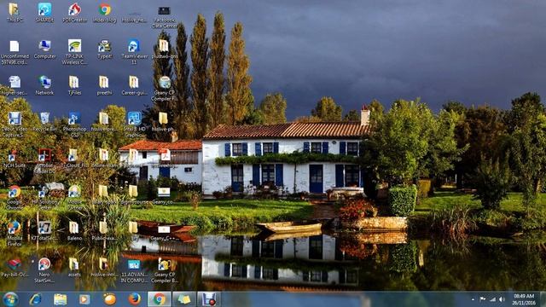Viewport: 546px width, 307px height.
Task: Launch the TypeIt shortcut
Action: tap(104, 49)
